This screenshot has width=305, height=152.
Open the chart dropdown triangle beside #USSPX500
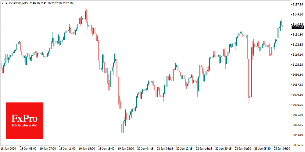click(x=3, y=3)
